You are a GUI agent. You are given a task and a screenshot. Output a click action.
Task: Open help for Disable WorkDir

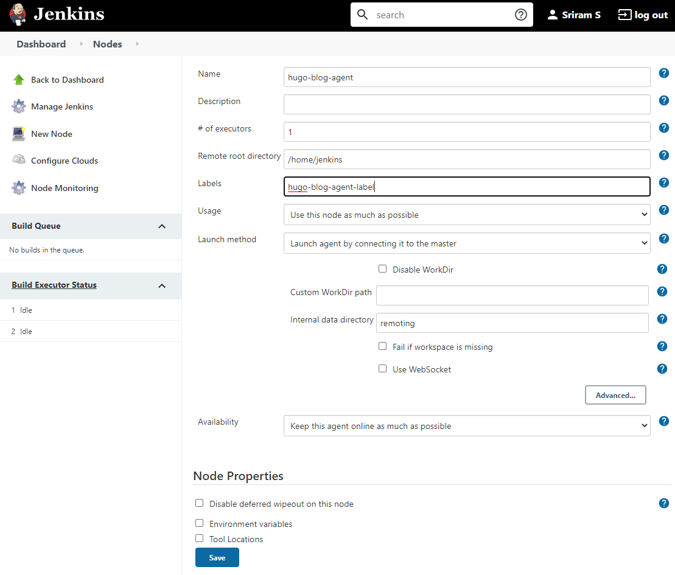point(662,269)
